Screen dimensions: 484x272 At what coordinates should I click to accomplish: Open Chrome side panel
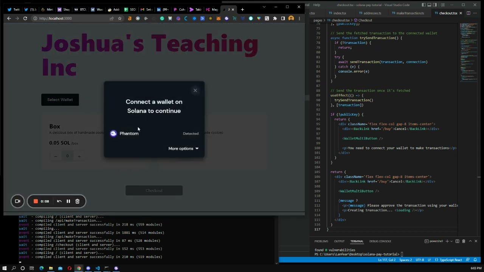pyautogui.click(x=283, y=18)
